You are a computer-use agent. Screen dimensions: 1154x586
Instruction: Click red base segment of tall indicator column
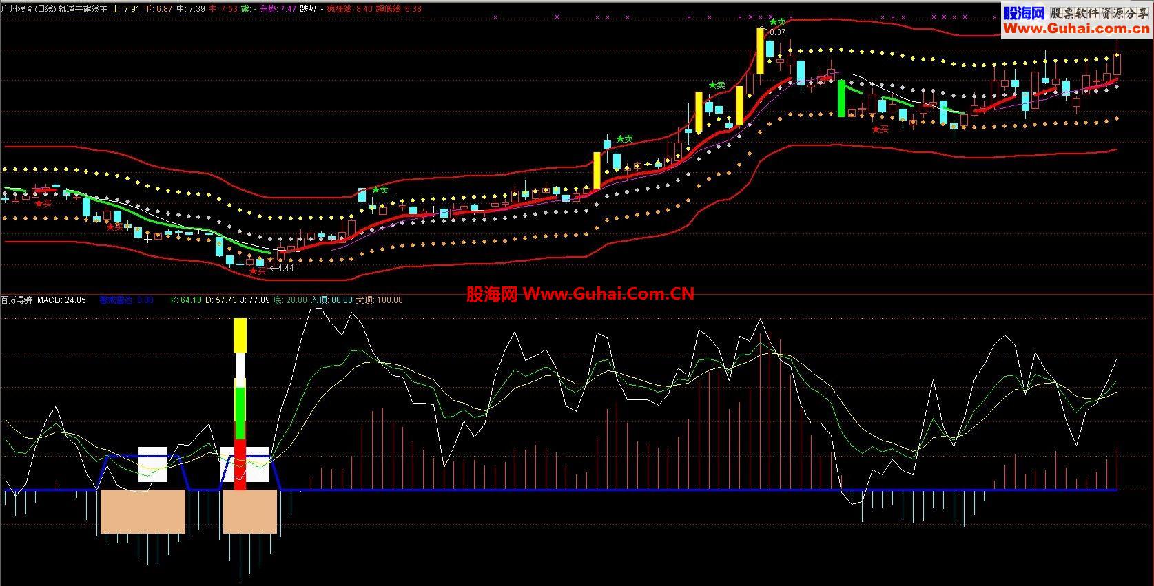[x=240, y=465]
